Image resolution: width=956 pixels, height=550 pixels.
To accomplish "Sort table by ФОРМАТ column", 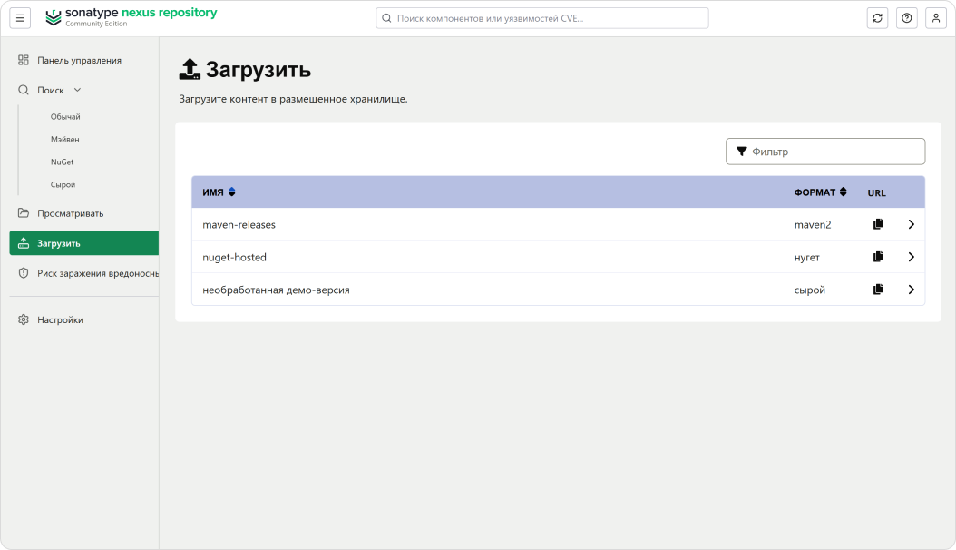I will [820, 192].
